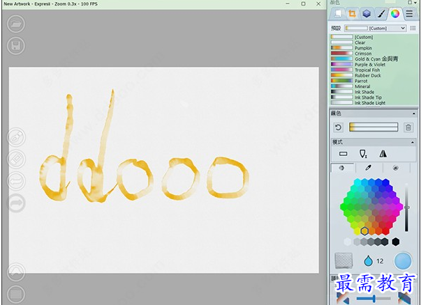Screen dimensions: 421x305
Task: Choose the [Custom] preset in the list
Action: (x=352, y=37)
